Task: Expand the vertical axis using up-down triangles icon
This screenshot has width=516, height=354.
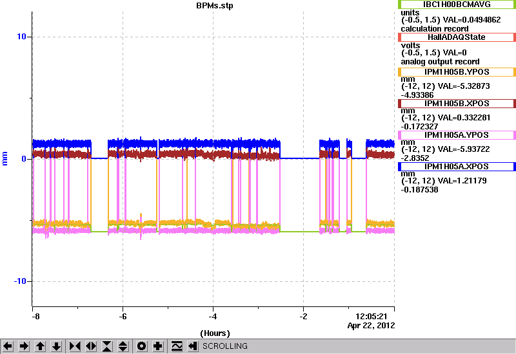Action: coord(123,346)
